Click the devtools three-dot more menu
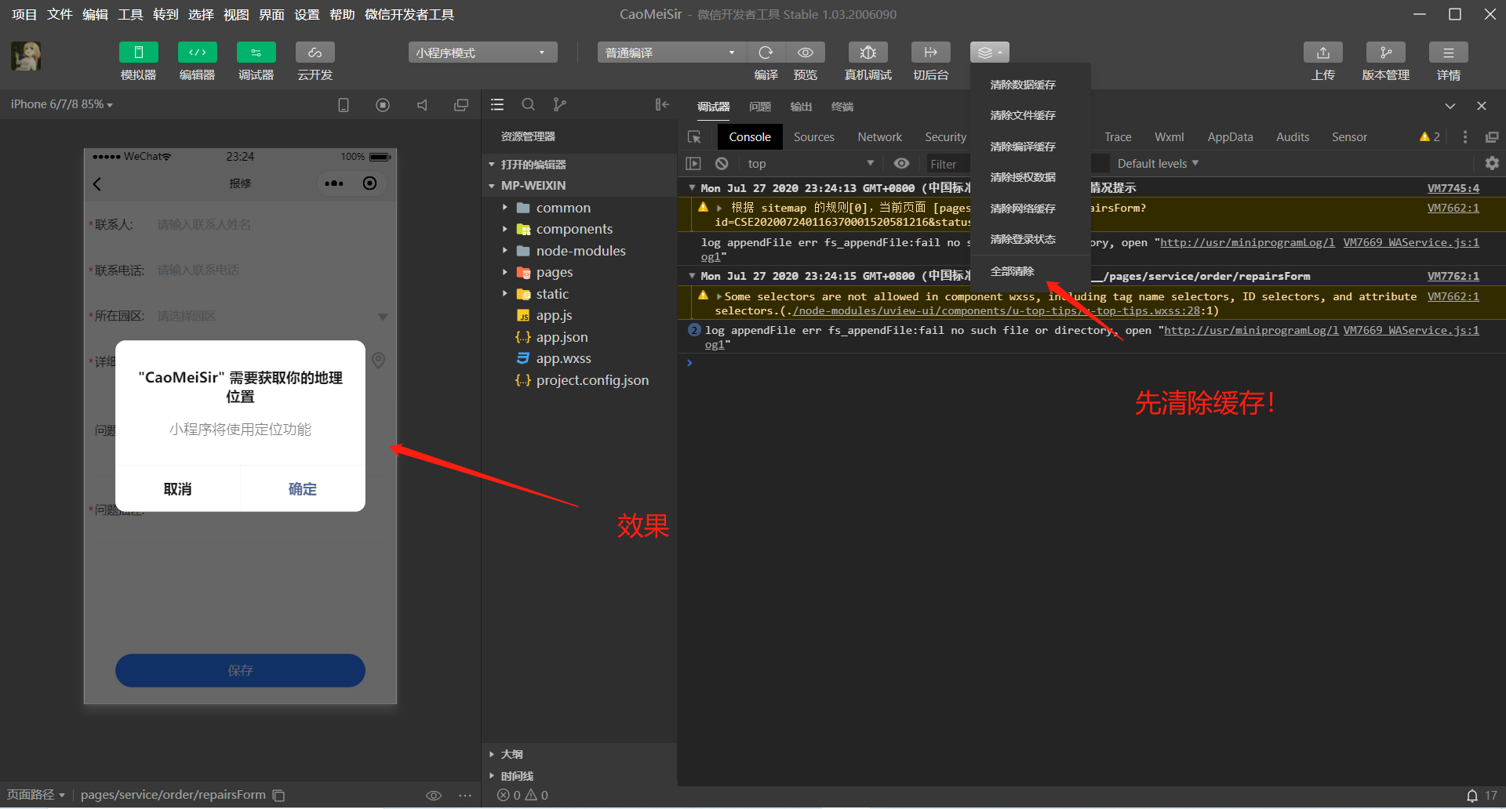 tap(1464, 137)
